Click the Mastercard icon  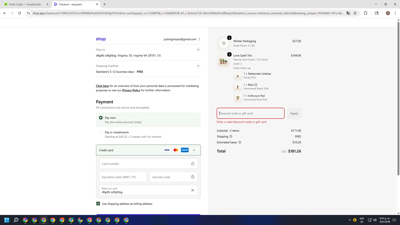pyautogui.click(x=176, y=150)
